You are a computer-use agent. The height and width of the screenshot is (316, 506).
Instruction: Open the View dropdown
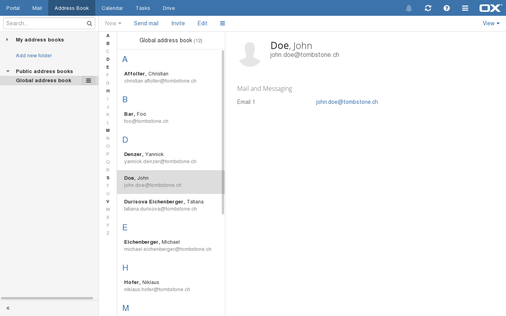[x=491, y=23]
